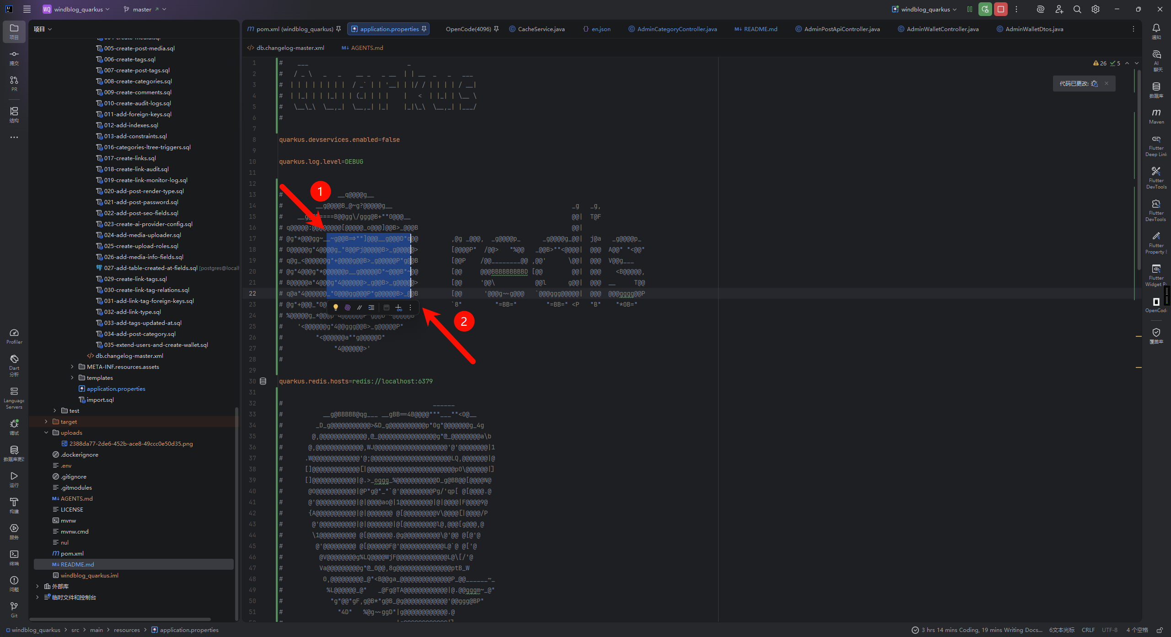Toggle pin on pom.xml tab
Screen dimensions: 1171x637
pyautogui.click(x=338, y=29)
